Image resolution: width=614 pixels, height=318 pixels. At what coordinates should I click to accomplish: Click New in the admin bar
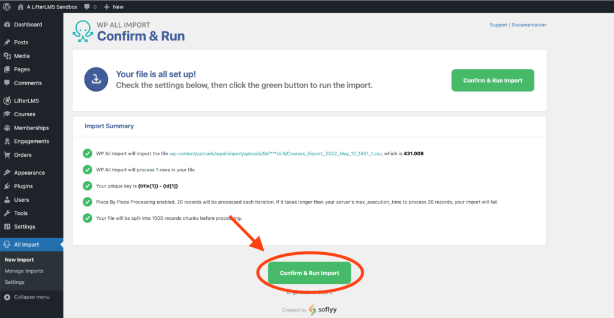[118, 7]
